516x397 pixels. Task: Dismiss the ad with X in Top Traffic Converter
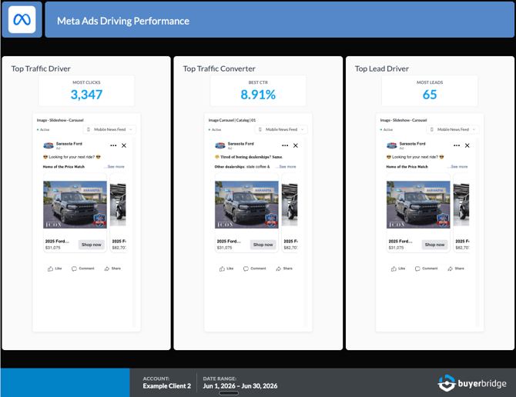[x=296, y=145]
